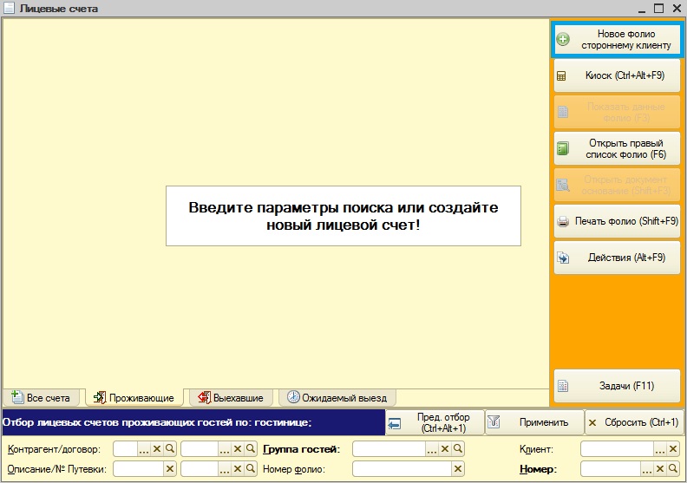Screen dimensions: 687x483
Task: Search № Путевки with magnifier icon
Action: (250, 469)
